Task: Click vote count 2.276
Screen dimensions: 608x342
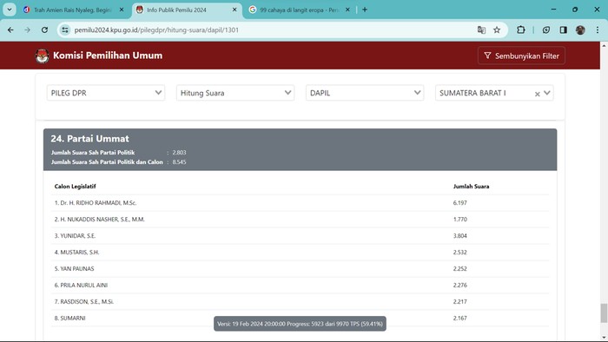Action: pyautogui.click(x=459, y=285)
